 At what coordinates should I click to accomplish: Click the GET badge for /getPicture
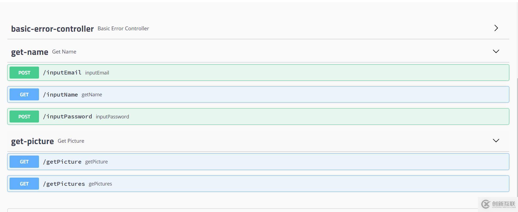[24, 162]
